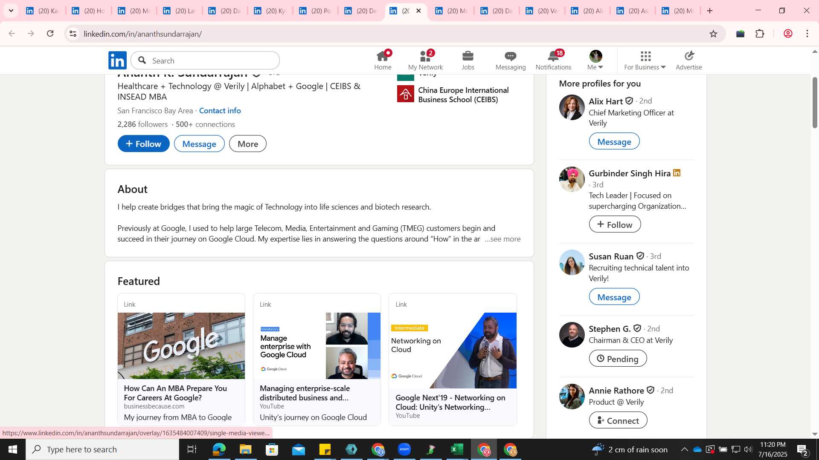The width and height of the screenshot is (819, 460).
Task: Open LinkedIn home via the logo
Action: (x=117, y=60)
